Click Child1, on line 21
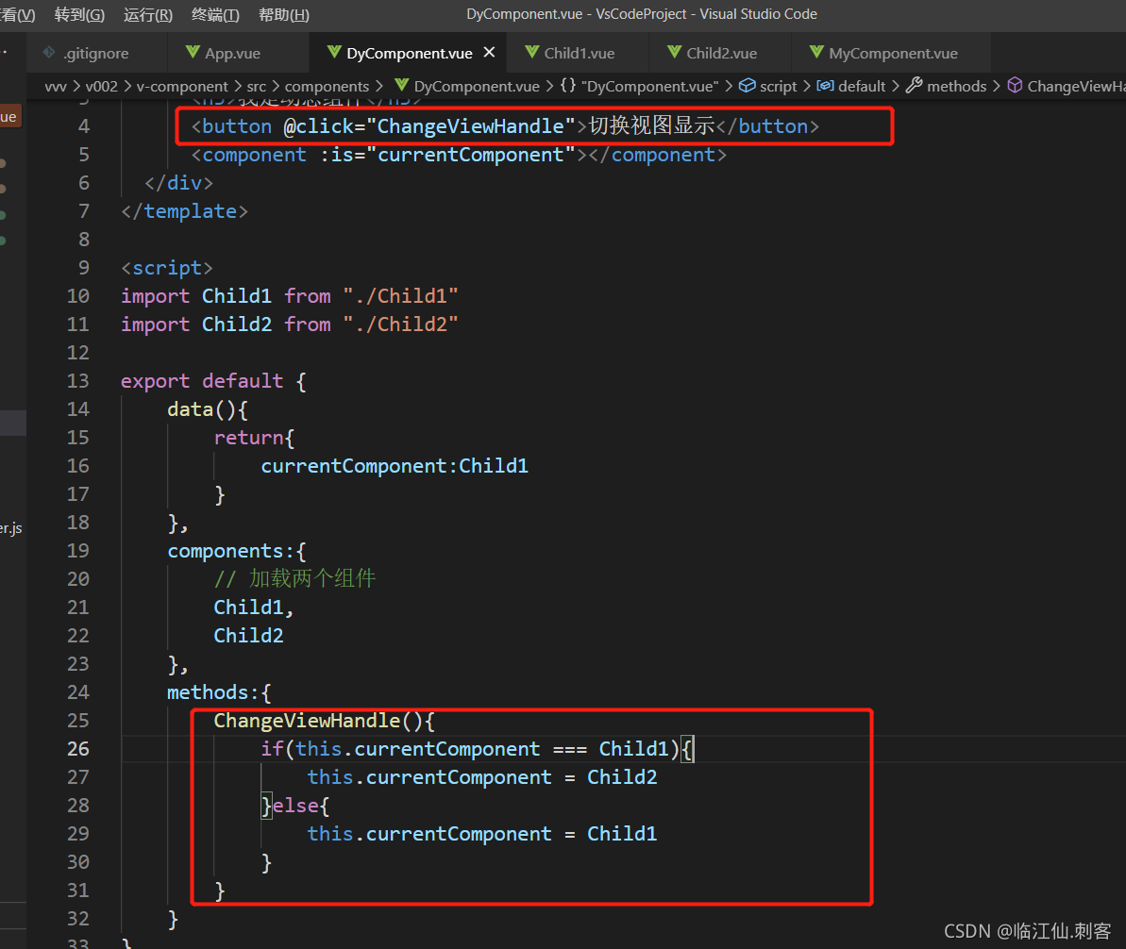This screenshot has width=1126, height=949. (x=254, y=608)
